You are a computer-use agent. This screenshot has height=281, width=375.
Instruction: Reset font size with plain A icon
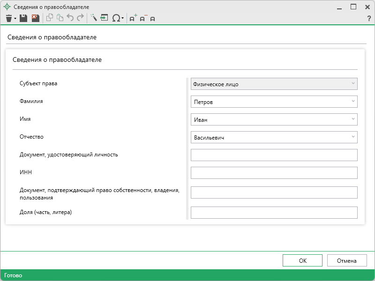point(152,19)
